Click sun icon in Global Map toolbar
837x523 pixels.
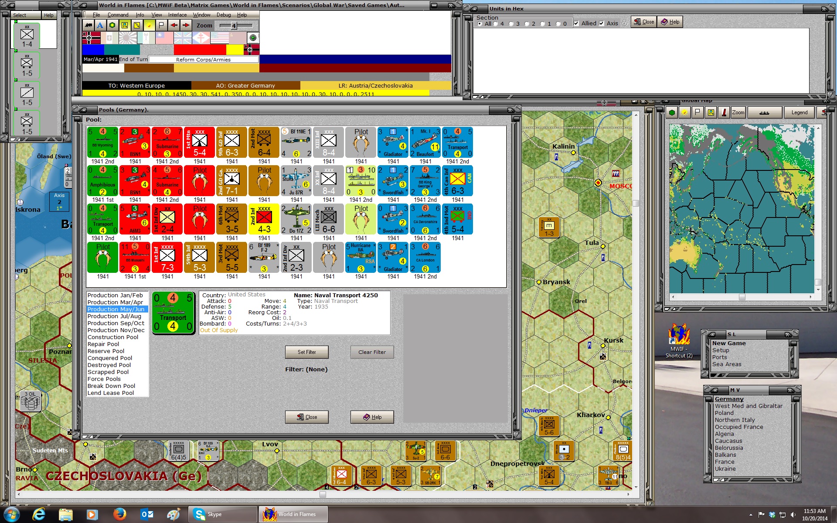pyautogui.click(x=685, y=112)
